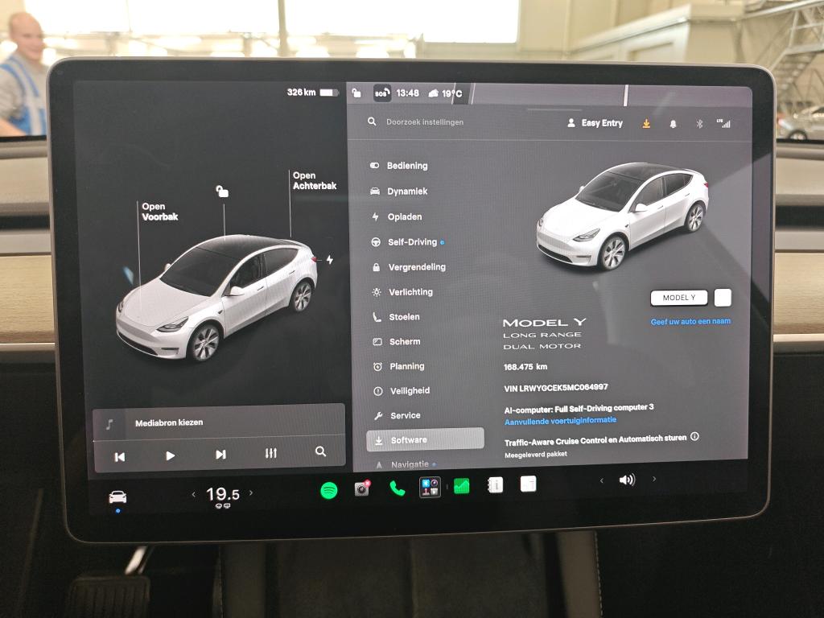Tap the software update download icon
This screenshot has height=618, width=824.
(x=646, y=123)
